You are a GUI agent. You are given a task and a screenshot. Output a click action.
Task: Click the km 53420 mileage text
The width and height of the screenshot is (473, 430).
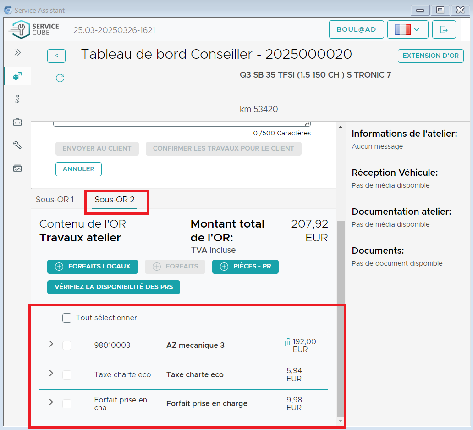click(259, 109)
